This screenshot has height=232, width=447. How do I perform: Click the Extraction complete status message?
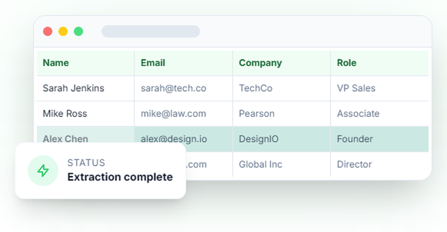pyautogui.click(x=120, y=177)
